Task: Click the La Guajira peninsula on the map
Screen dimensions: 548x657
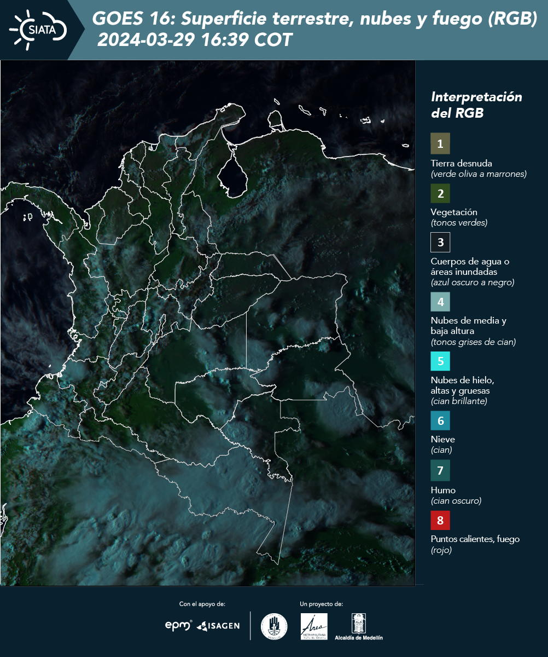Action: click(230, 116)
